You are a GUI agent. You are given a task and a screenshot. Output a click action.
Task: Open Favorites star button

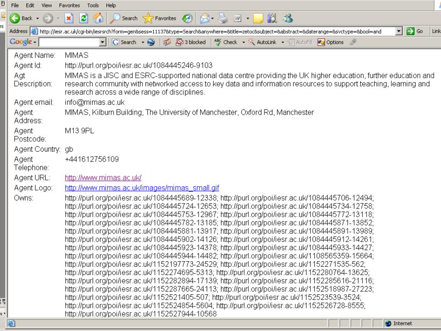(159, 18)
